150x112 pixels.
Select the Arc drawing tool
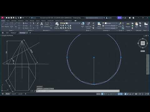[x=16, y=25]
